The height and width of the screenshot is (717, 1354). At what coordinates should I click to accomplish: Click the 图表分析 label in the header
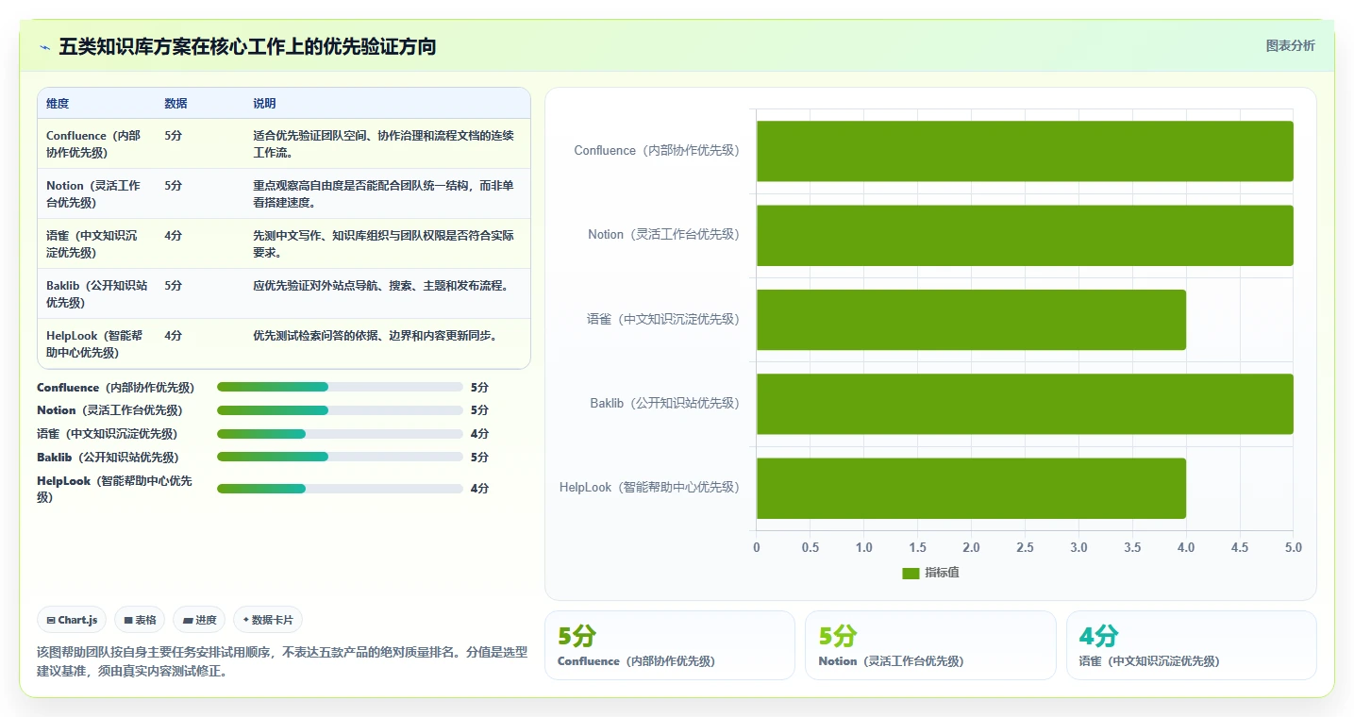(x=1290, y=45)
